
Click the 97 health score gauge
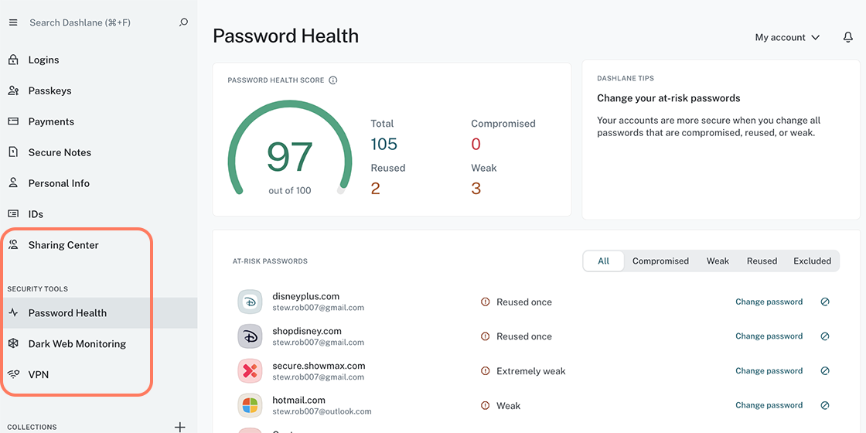click(x=290, y=149)
